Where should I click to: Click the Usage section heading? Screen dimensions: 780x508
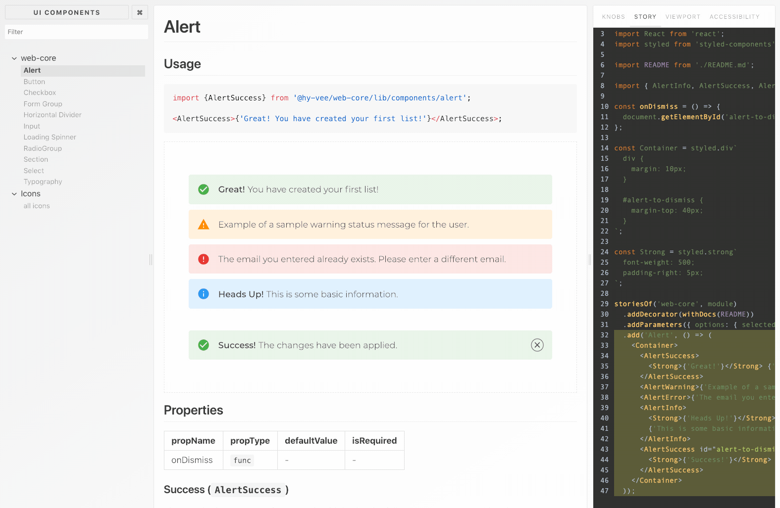(182, 64)
